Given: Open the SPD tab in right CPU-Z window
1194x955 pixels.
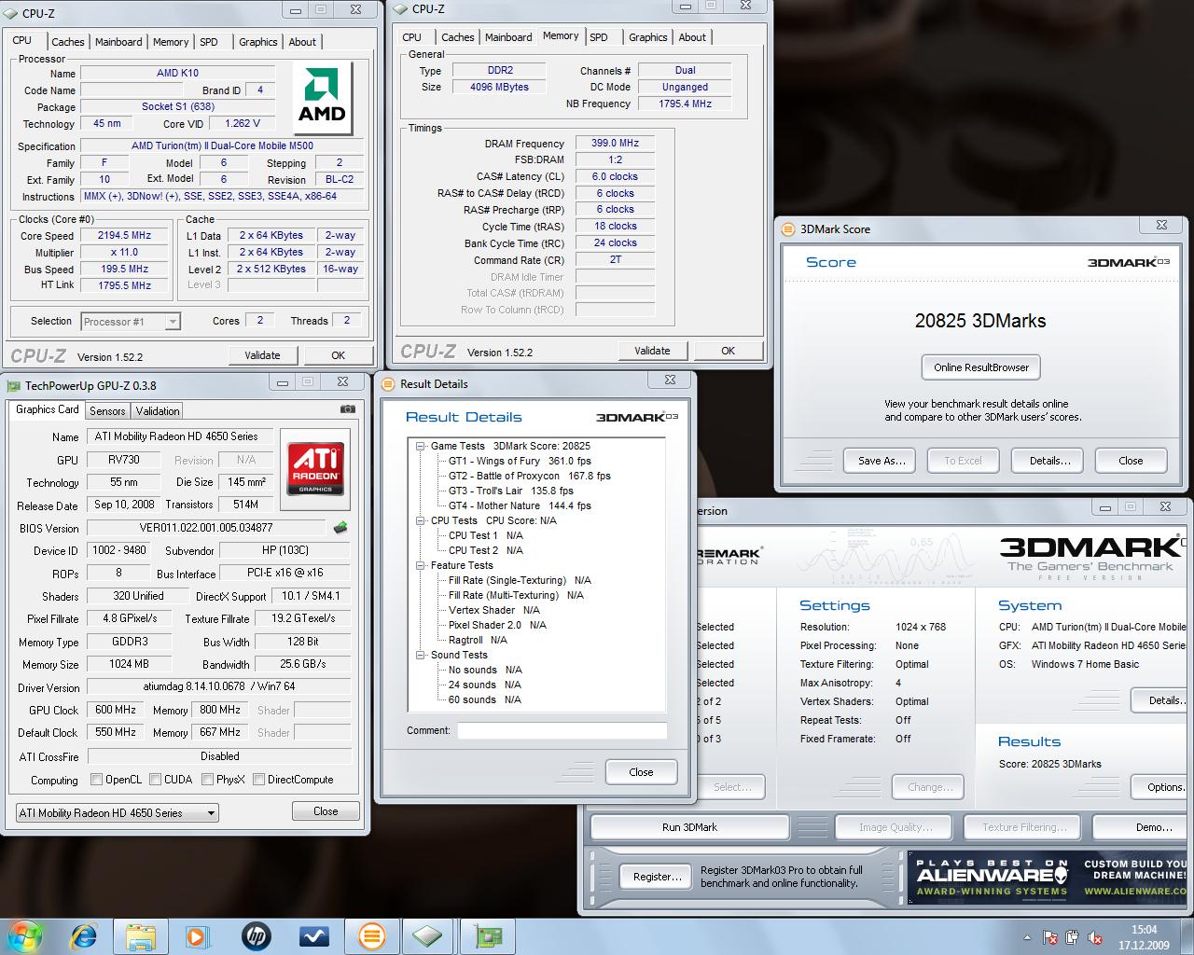Looking at the screenshot, I should (599, 37).
